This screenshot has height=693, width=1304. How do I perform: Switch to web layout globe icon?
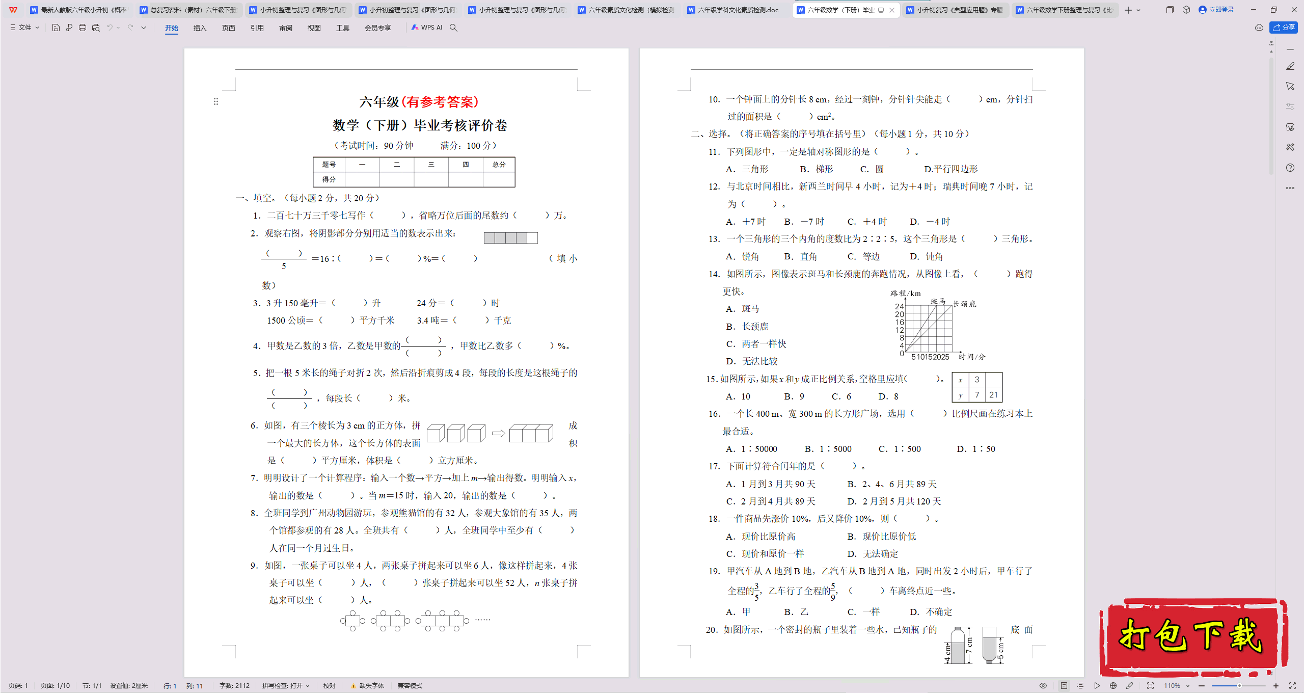point(1113,686)
